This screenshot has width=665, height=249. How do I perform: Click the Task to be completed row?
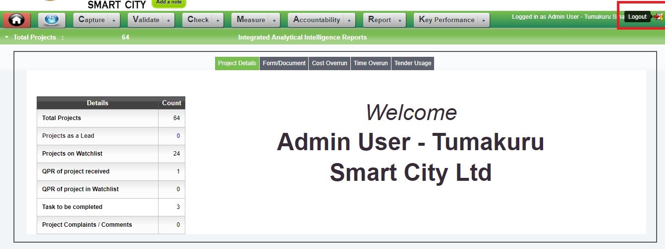tap(72, 207)
